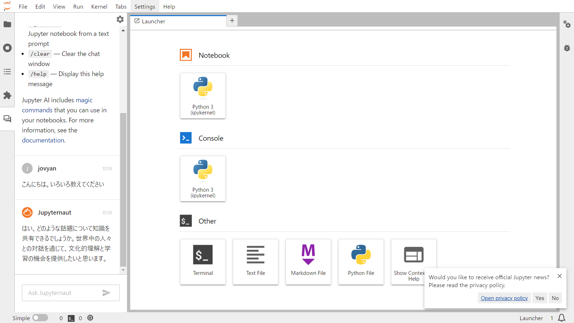Add a new launcher tab with plus button
This screenshot has height=323, width=574.
pyautogui.click(x=232, y=21)
